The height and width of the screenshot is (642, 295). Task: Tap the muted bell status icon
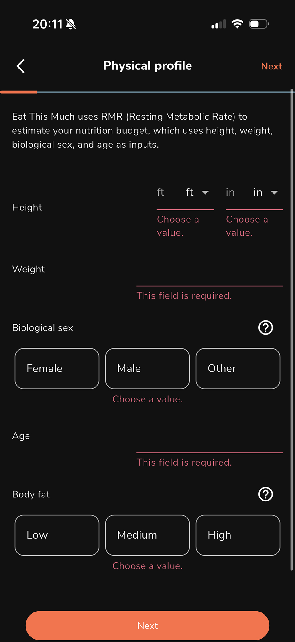point(71,24)
